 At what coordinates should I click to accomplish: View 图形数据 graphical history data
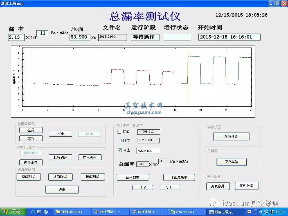tap(247, 186)
